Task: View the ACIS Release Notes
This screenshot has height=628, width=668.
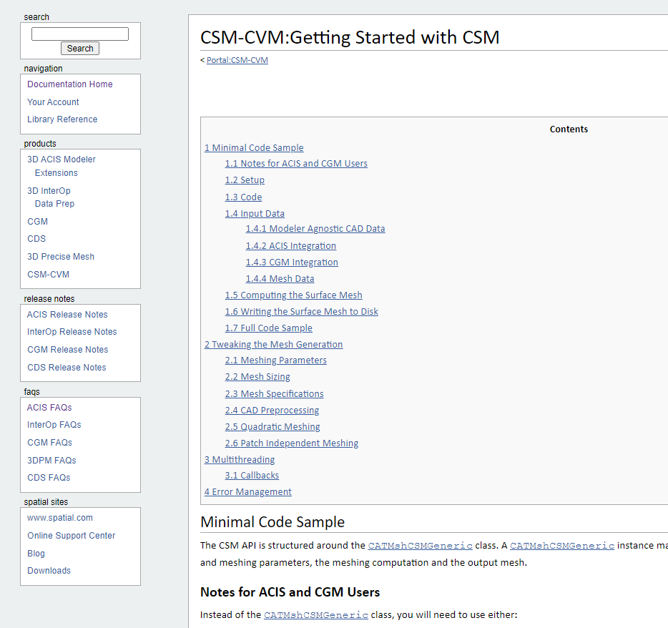Action: pyautogui.click(x=67, y=315)
